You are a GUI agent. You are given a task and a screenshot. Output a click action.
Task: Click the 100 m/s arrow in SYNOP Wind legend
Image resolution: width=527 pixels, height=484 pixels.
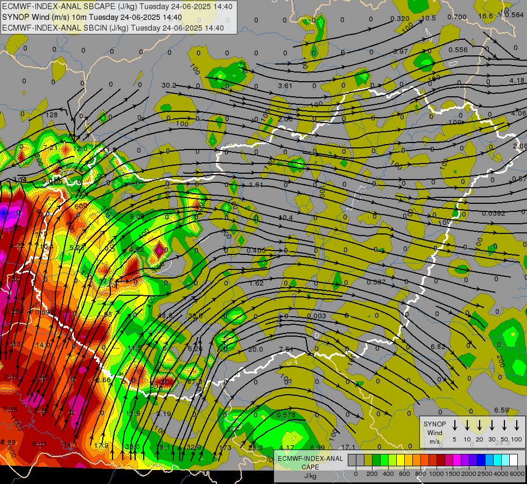tap(517, 425)
